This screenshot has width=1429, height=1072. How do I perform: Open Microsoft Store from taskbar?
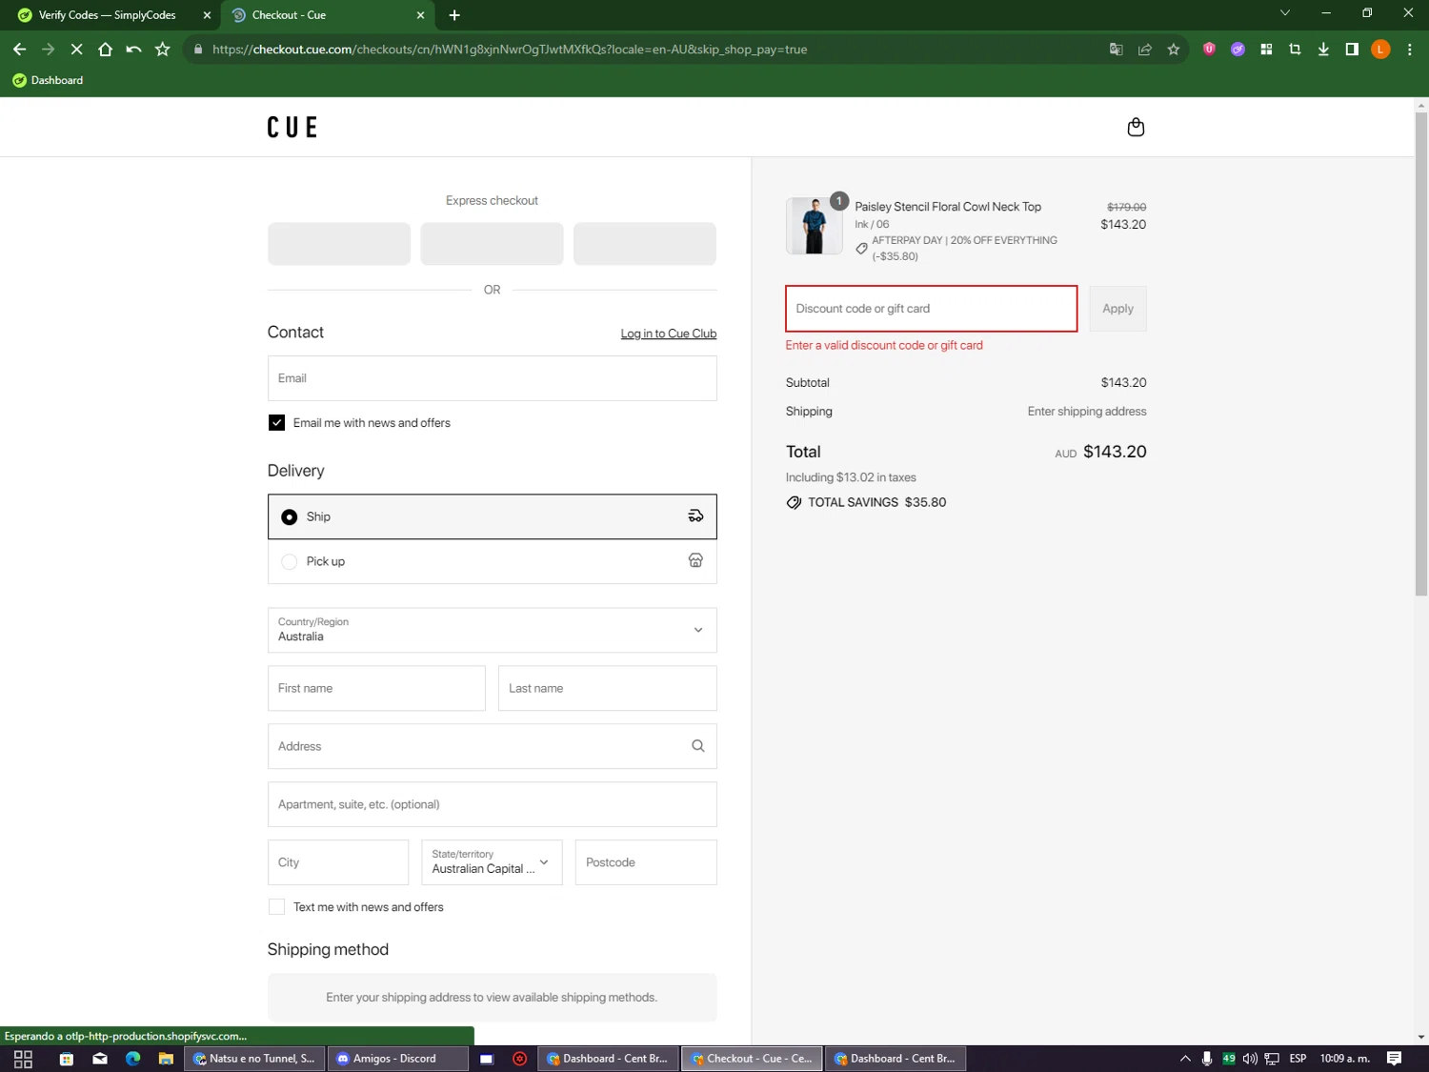(x=66, y=1059)
